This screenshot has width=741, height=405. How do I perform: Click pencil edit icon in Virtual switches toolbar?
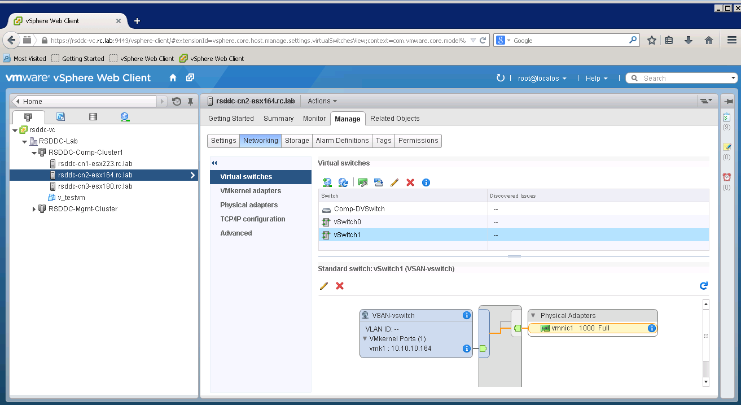click(x=394, y=182)
